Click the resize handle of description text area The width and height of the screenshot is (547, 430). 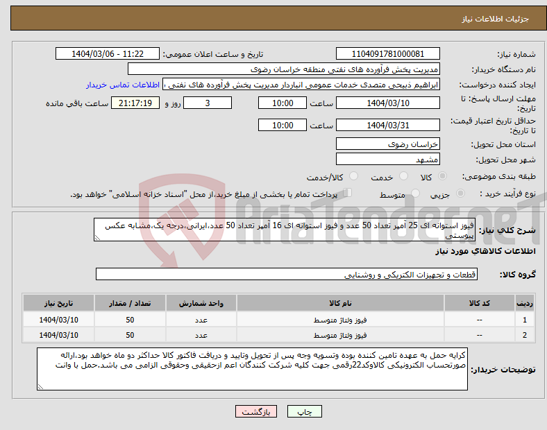pos(97,238)
